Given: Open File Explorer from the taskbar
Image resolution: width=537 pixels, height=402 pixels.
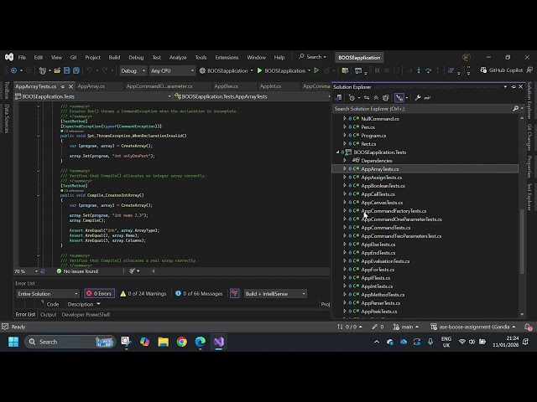Looking at the screenshot, I should [x=164, y=342].
